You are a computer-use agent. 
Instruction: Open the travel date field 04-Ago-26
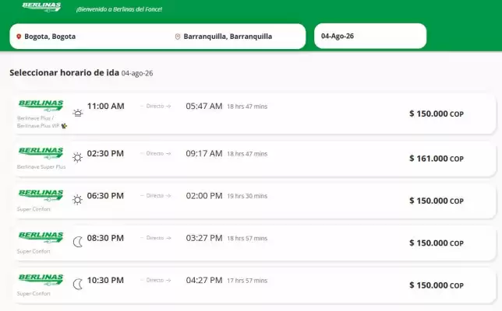pos(370,36)
